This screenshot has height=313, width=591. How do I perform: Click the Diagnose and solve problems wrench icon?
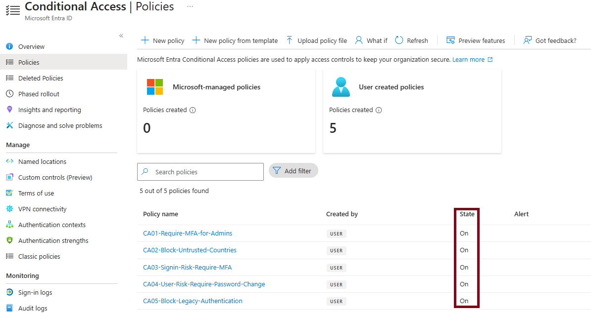(9, 125)
